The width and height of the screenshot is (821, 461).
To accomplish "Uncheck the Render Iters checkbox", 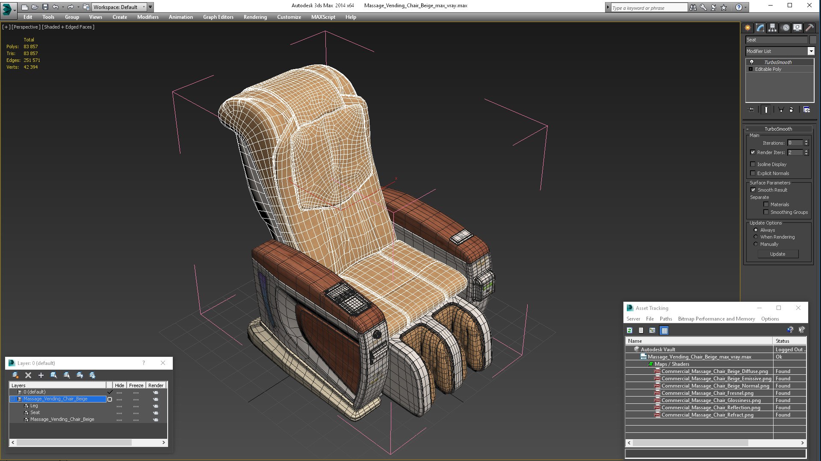I will tap(753, 152).
